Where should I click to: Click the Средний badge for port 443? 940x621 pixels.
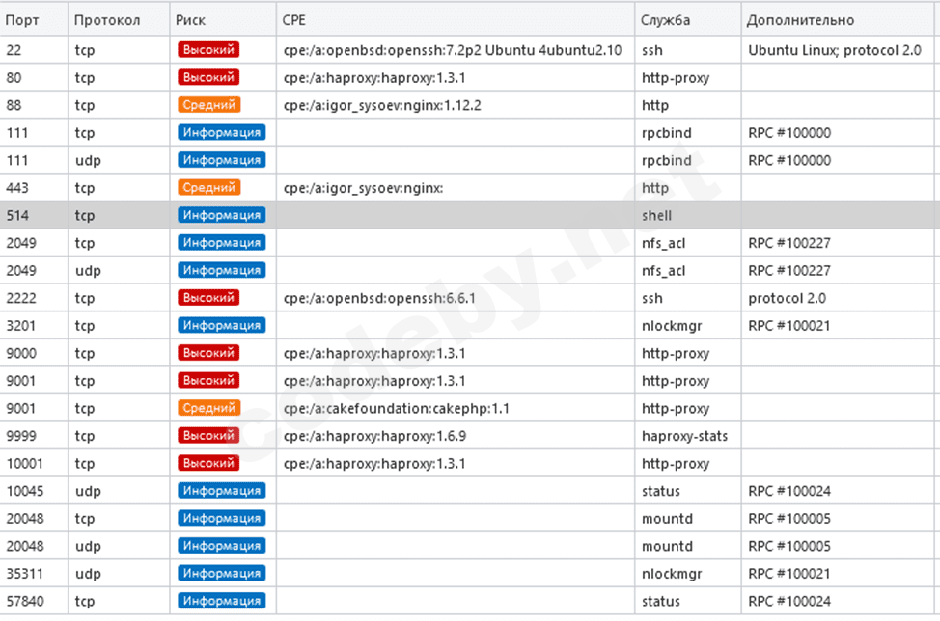tap(208, 187)
